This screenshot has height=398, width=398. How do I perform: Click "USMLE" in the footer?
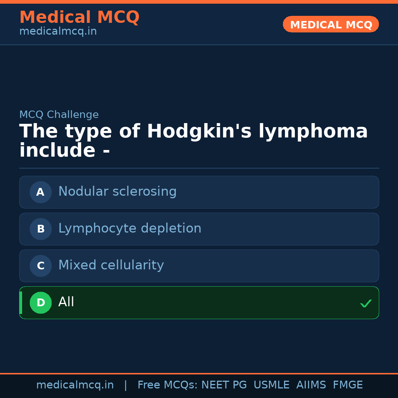click(271, 385)
